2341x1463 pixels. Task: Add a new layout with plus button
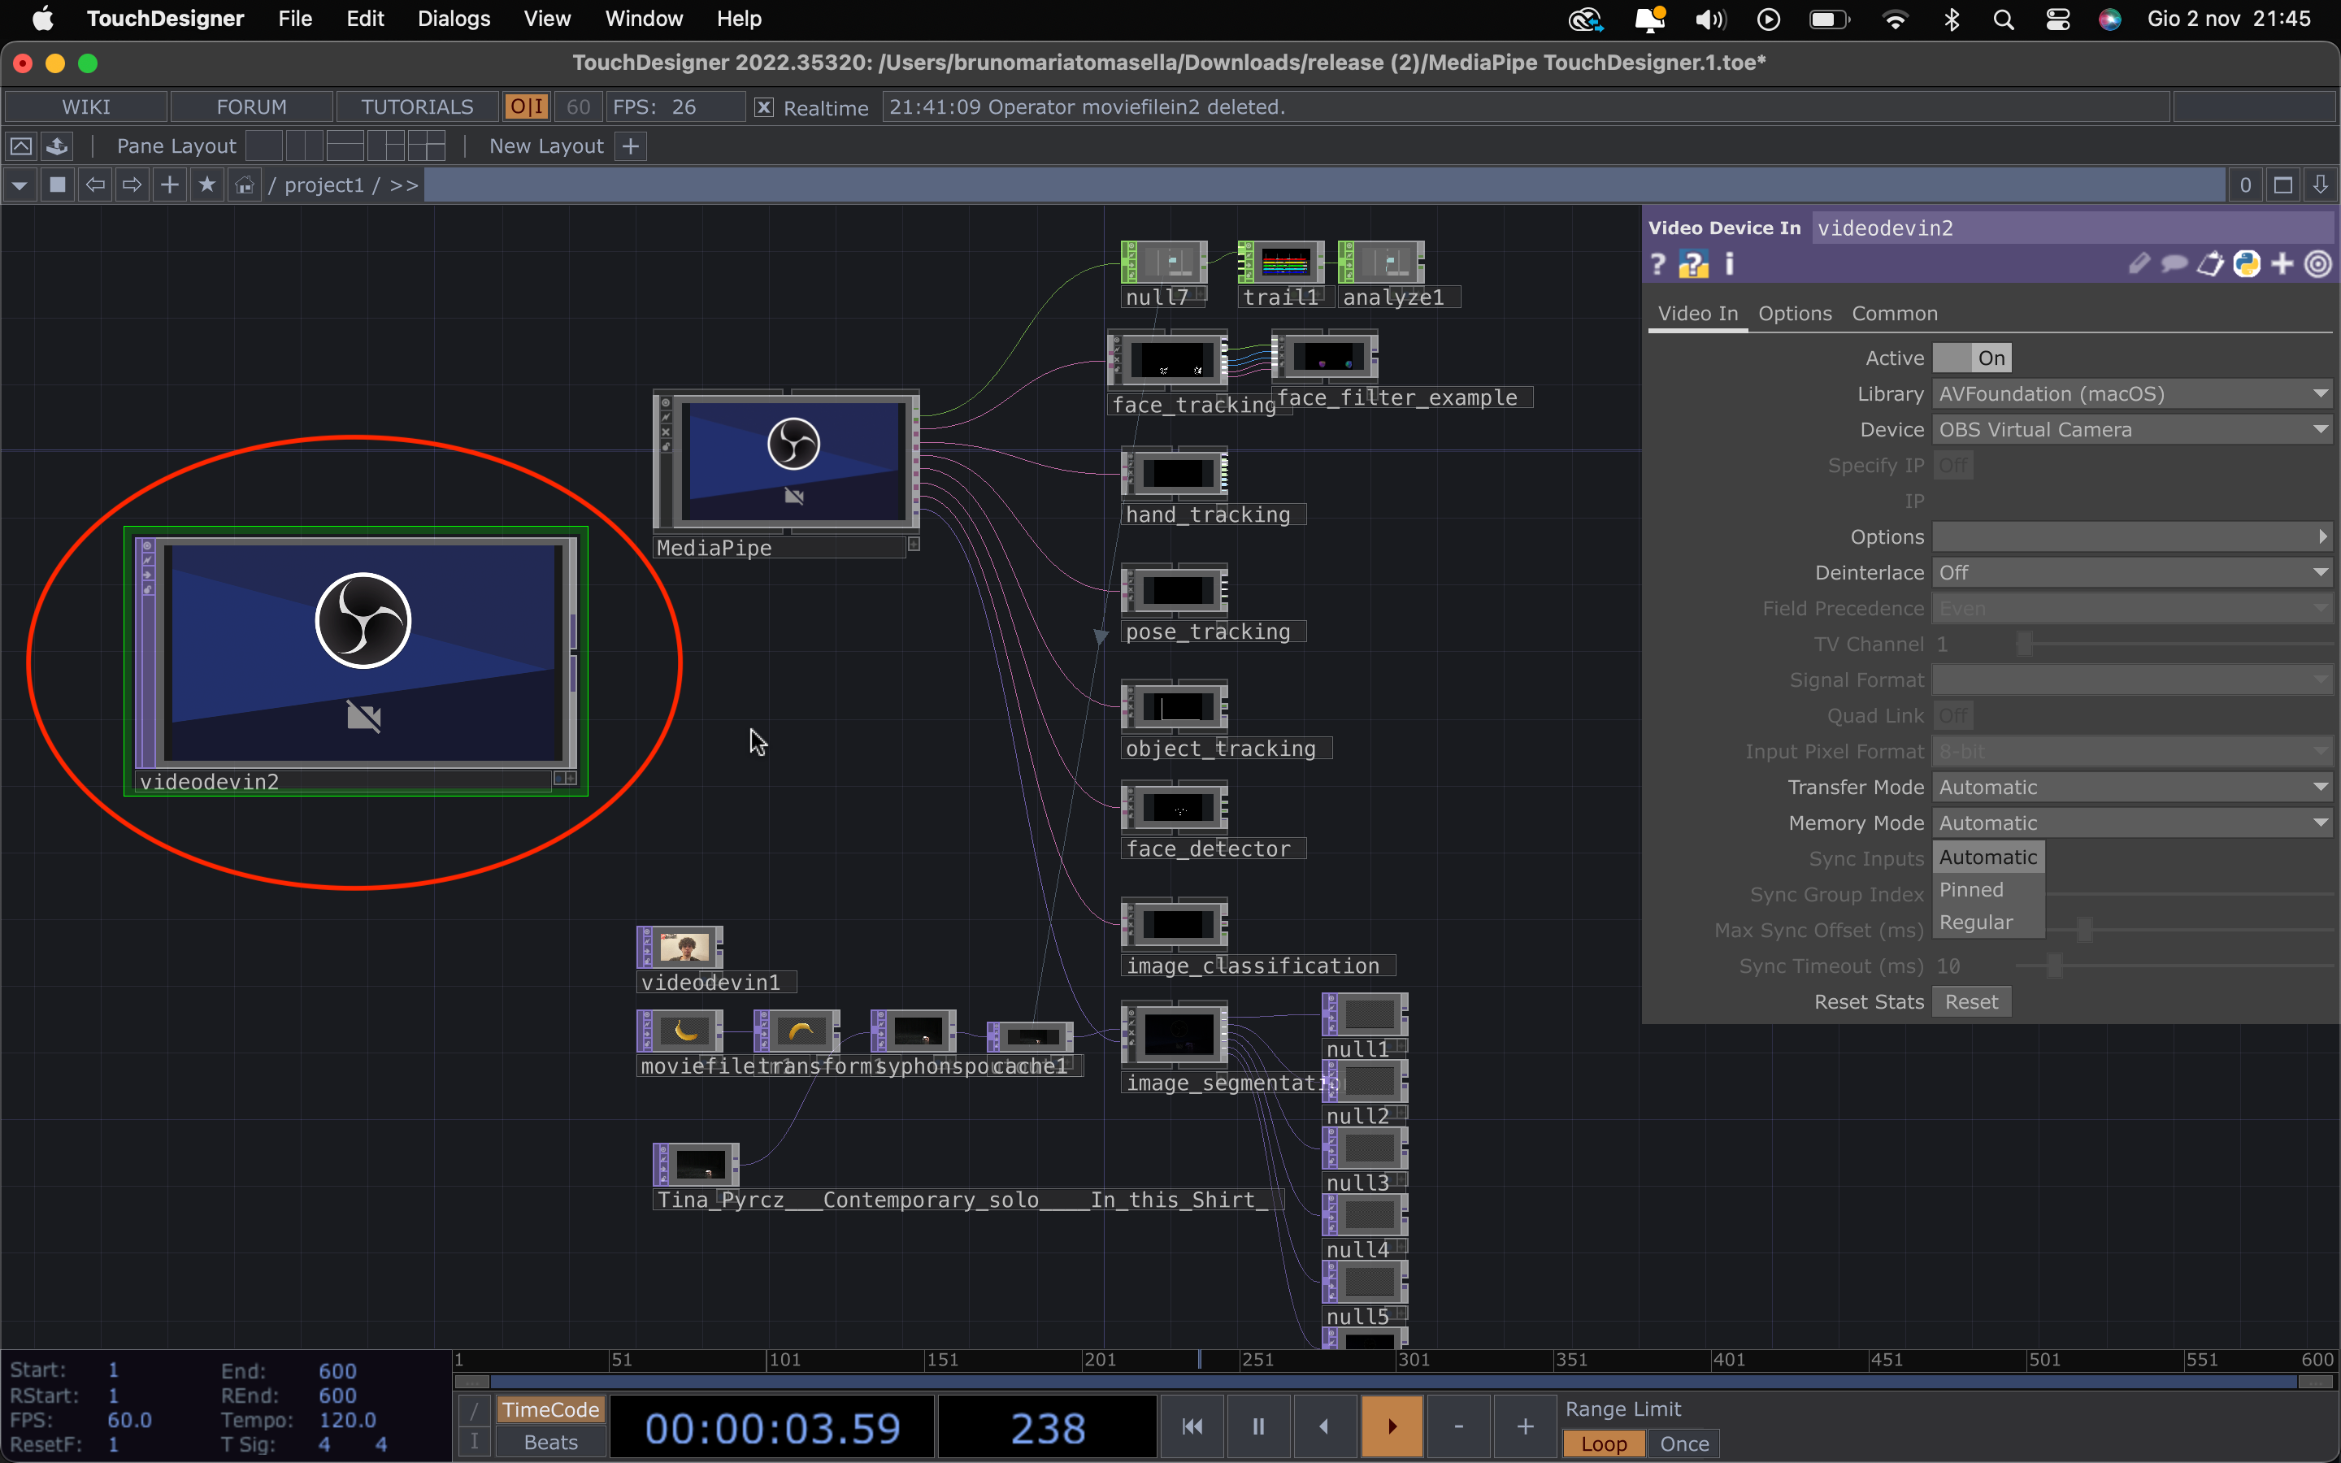(631, 146)
